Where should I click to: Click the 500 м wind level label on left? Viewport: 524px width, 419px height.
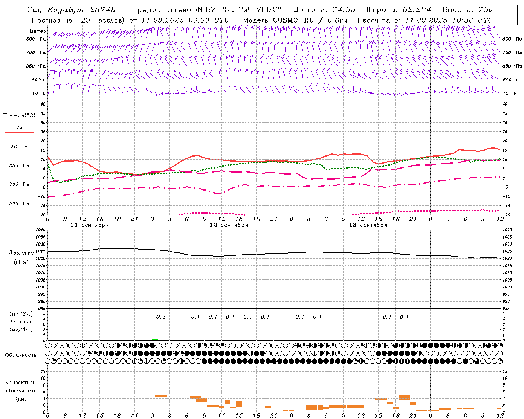point(38,80)
